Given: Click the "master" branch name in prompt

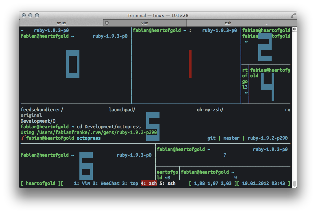Looking at the screenshot, I should click(x=231, y=138).
